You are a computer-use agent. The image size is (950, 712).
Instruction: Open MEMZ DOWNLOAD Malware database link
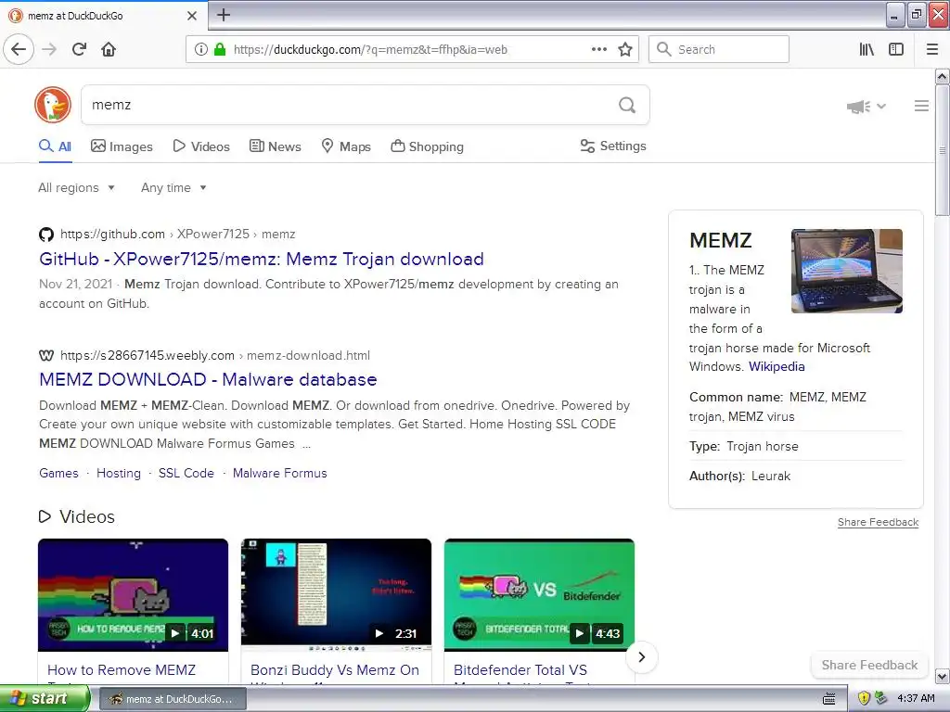(208, 379)
